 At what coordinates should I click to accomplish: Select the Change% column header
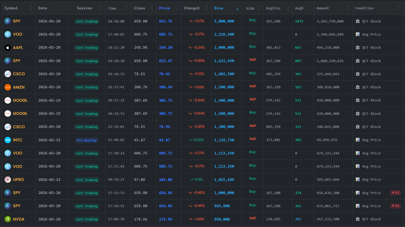192,8
